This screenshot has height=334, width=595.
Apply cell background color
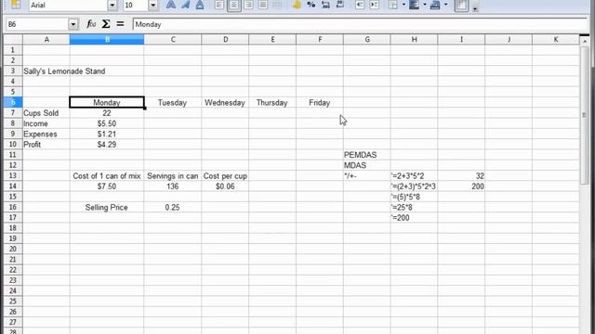414,5
